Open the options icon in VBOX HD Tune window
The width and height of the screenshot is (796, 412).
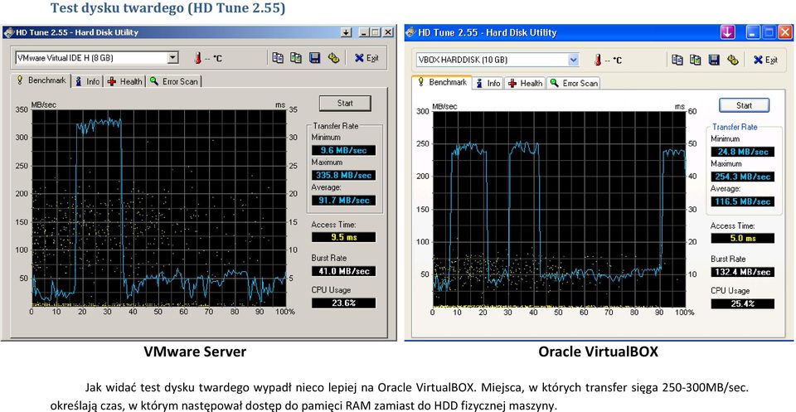coord(732,60)
